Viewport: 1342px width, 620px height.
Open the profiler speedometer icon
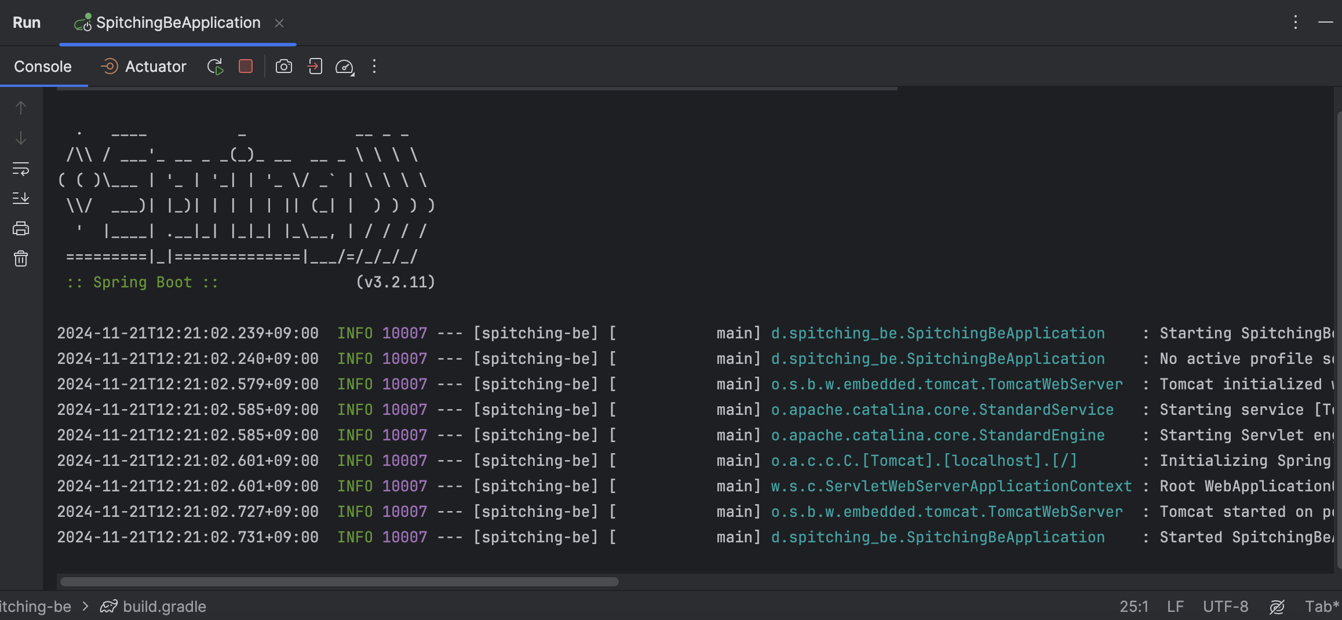tap(345, 67)
